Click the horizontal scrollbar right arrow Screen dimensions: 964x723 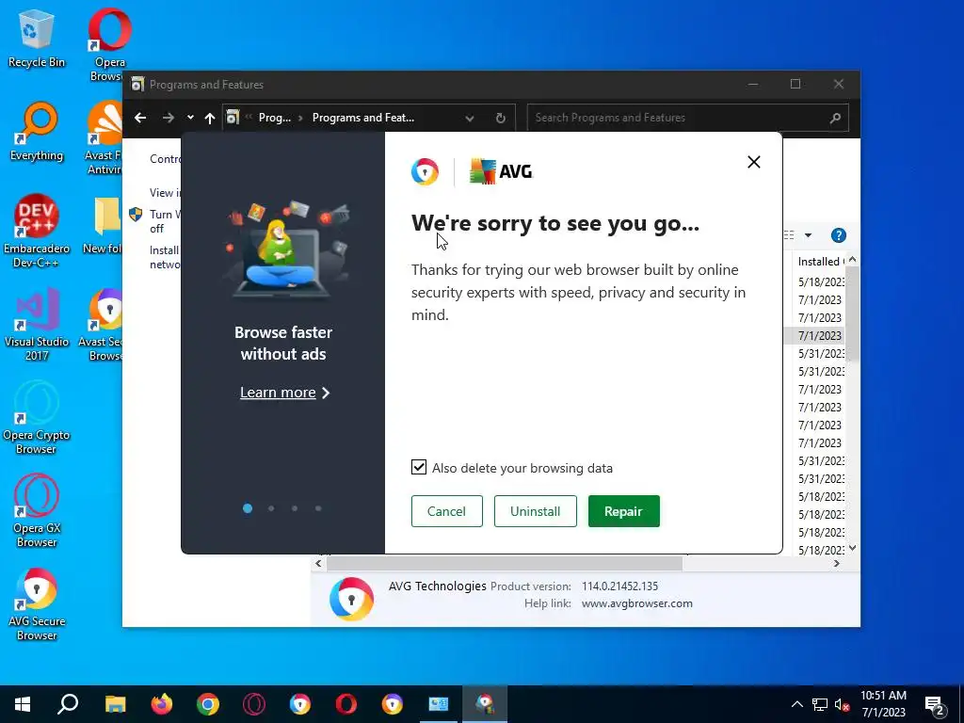pos(836,563)
